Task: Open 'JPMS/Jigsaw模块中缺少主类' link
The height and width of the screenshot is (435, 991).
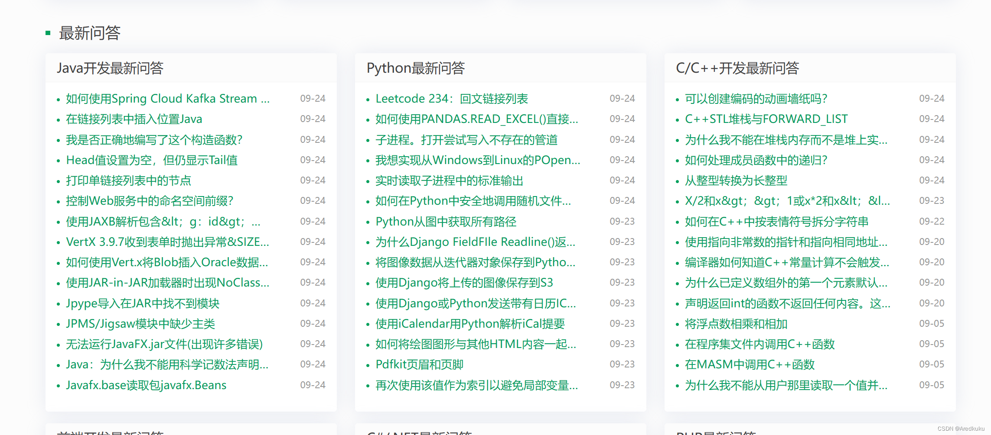Action: tap(140, 324)
